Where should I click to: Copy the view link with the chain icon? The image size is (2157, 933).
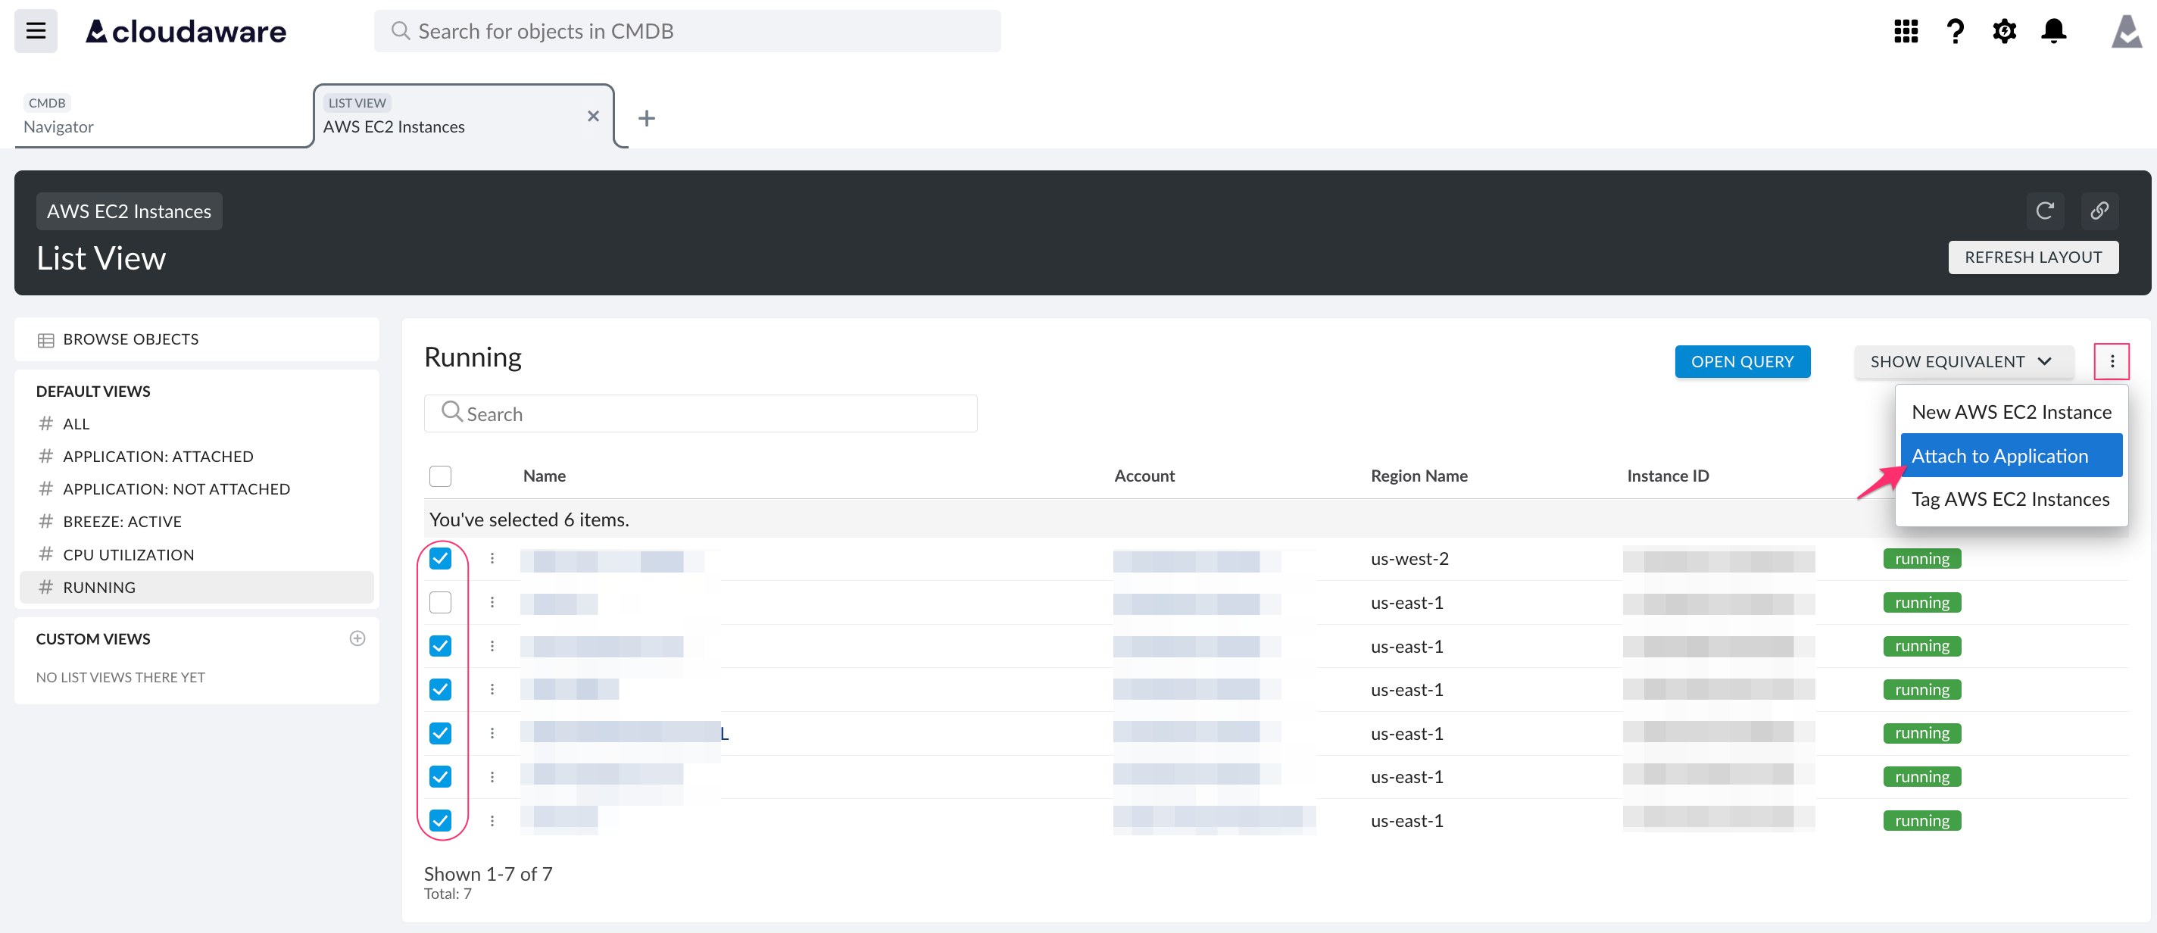2100,211
